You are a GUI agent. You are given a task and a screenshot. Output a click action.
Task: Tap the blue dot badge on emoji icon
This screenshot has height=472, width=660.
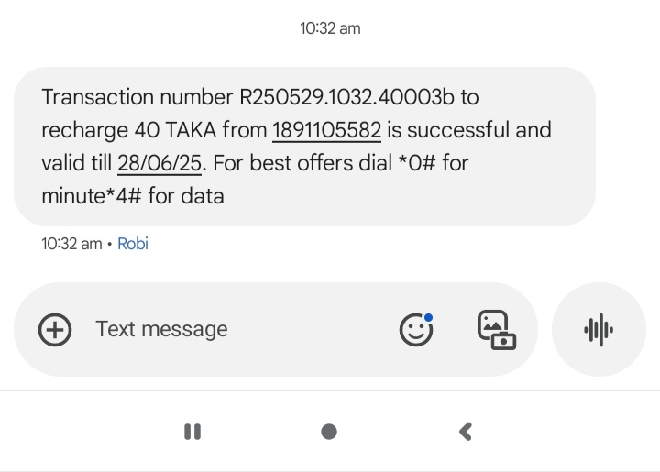click(x=428, y=318)
